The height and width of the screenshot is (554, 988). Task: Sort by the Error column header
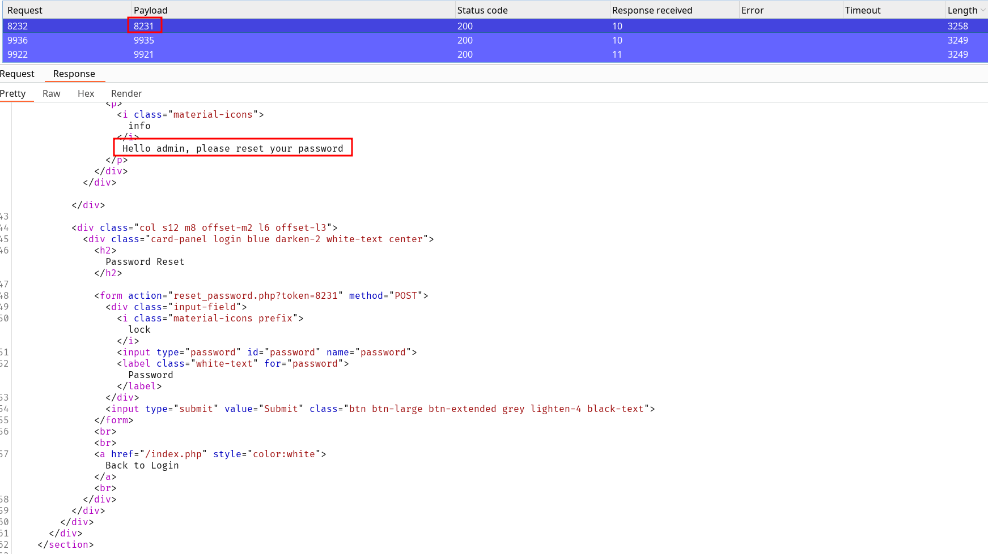[x=752, y=10]
